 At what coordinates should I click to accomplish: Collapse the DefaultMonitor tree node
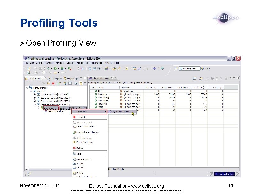27,88
